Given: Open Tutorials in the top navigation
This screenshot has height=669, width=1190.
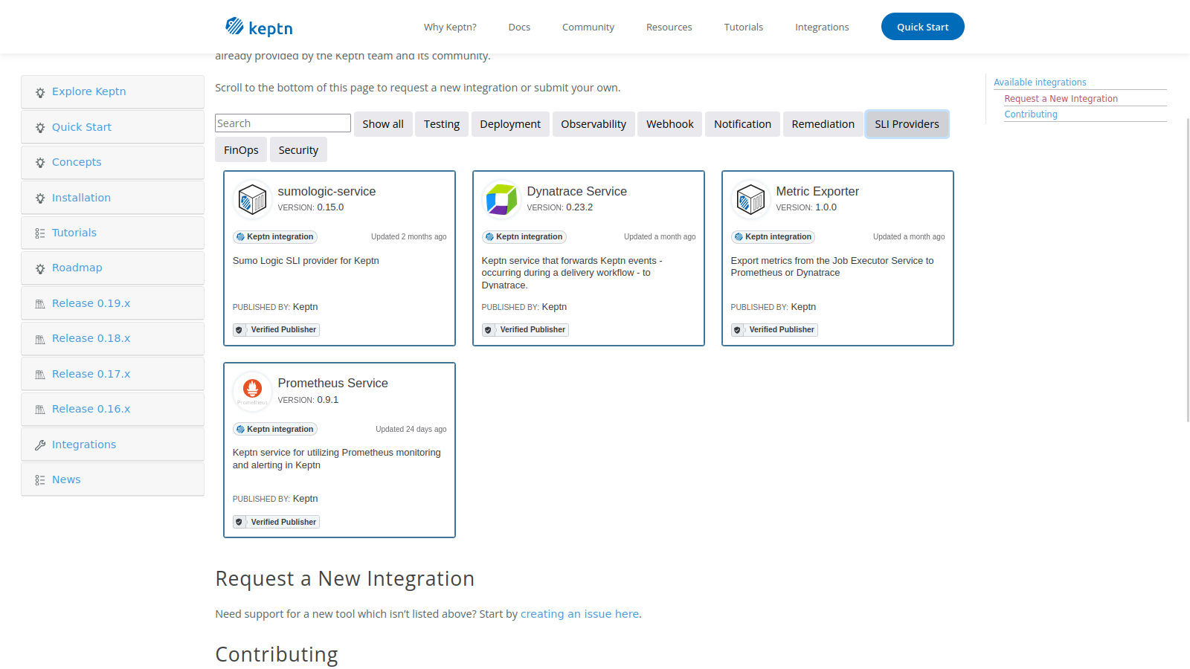Looking at the screenshot, I should tap(744, 28).
